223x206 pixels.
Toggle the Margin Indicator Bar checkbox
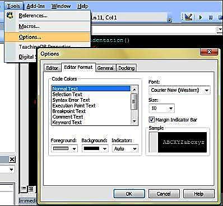152,120
